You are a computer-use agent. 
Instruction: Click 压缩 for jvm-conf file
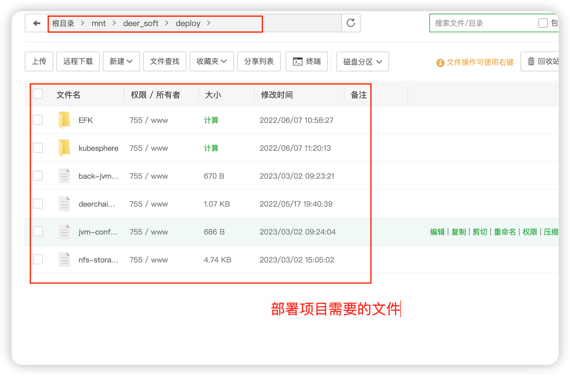551,232
